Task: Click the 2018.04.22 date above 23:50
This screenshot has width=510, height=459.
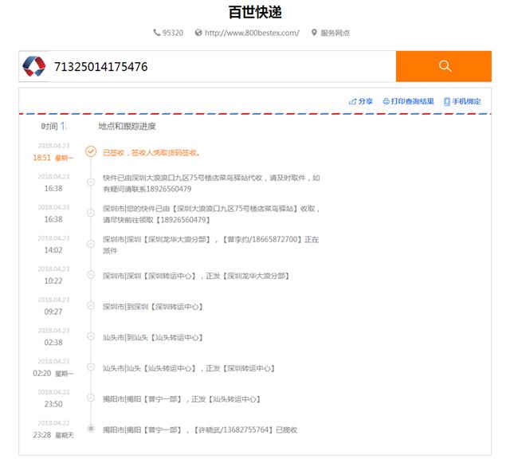Action: pos(53,392)
